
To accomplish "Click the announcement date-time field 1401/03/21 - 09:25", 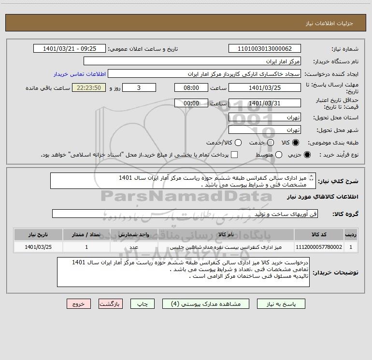I will (70, 48).
